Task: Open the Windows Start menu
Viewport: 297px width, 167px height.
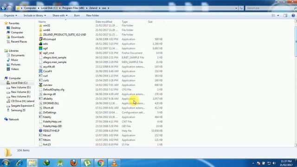Action: tap(6, 163)
